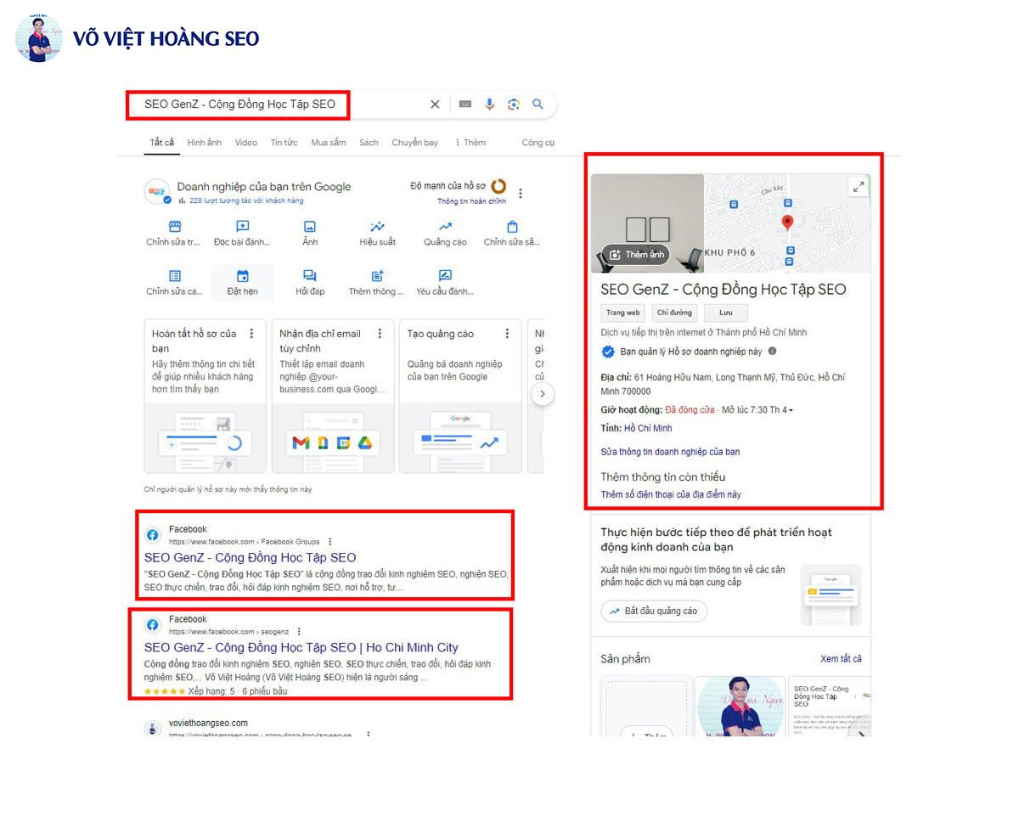Open options on Nhận địa chỉ email tùy chỉnh card
The width and height of the screenshot is (1019, 823).
(x=380, y=334)
